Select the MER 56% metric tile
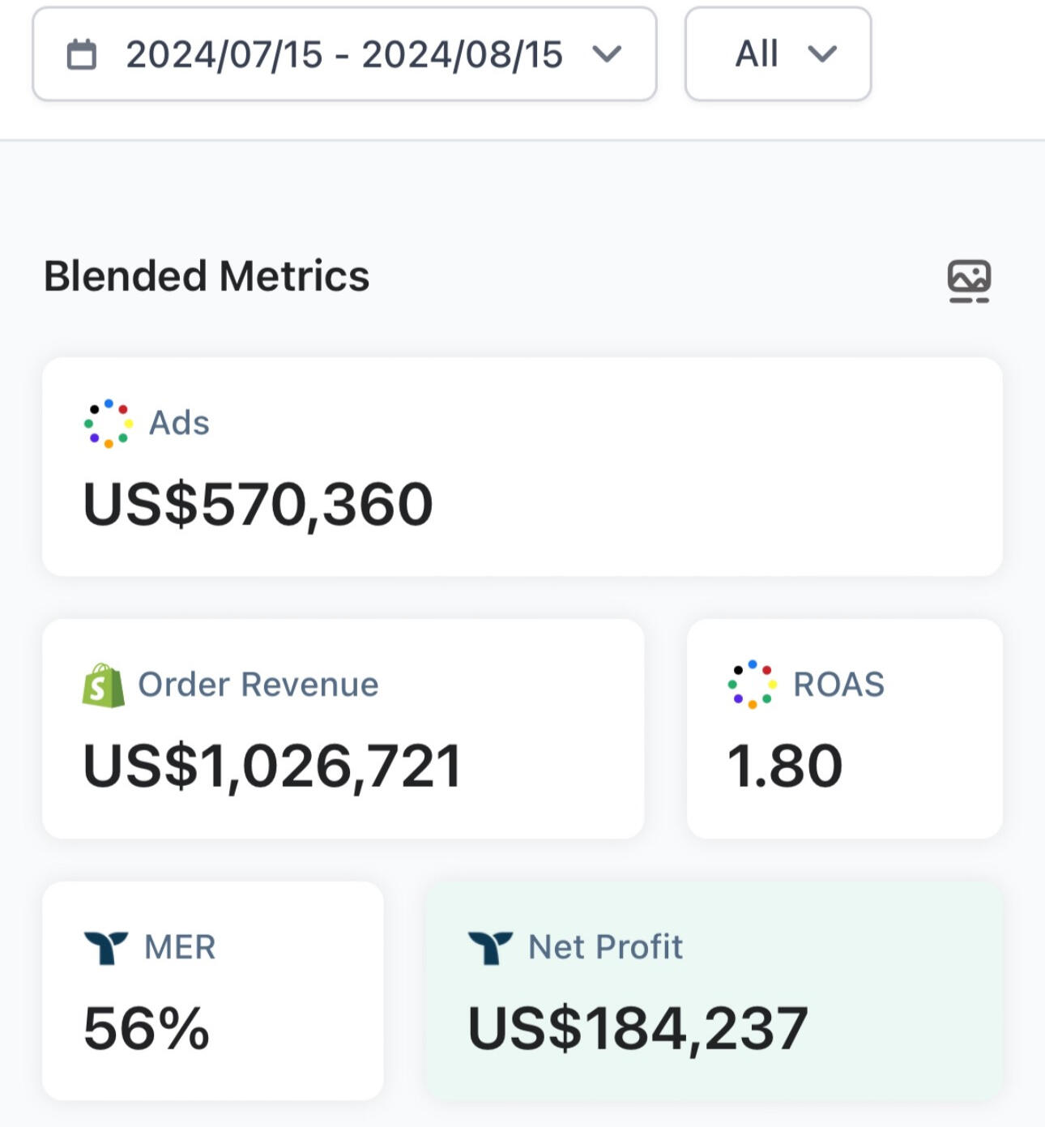 [213, 990]
